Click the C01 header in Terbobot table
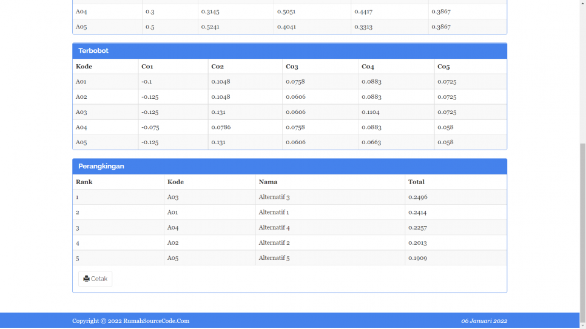The height and width of the screenshot is (329, 586). (147, 67)
